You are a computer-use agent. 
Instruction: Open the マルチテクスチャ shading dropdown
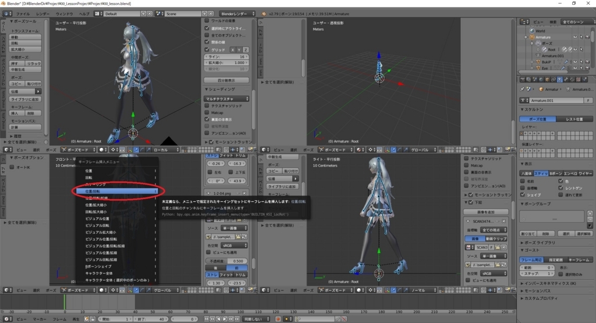point(226,98)
